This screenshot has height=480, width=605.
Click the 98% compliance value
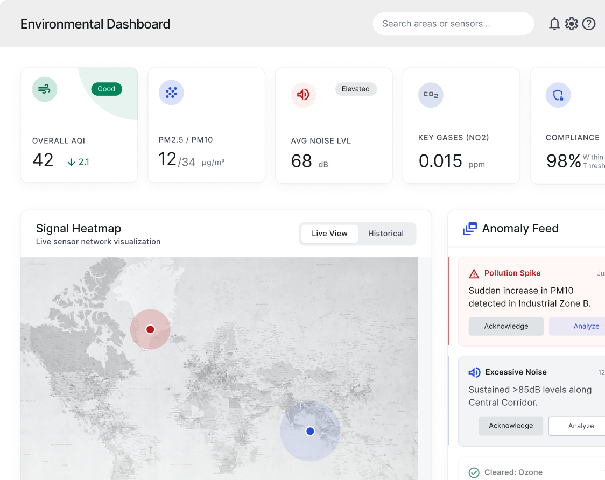click(x=564, y=161)
